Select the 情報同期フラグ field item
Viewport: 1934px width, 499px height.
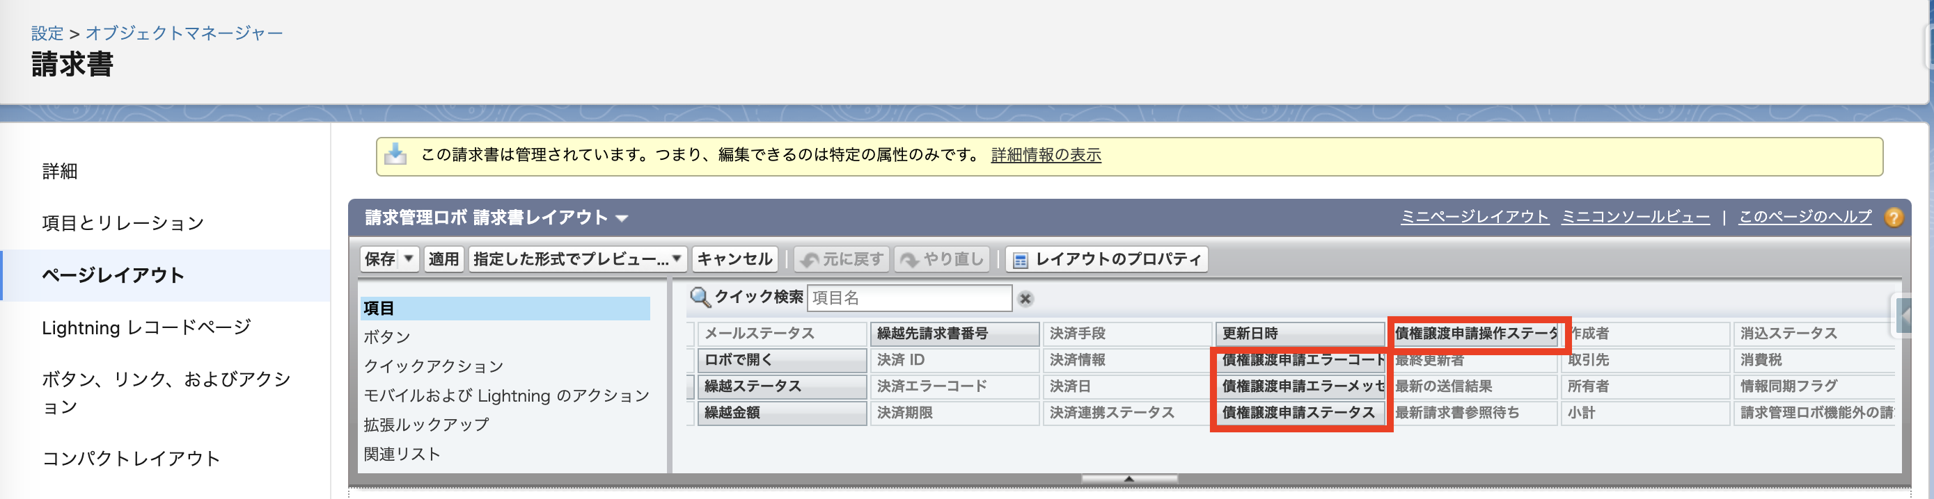coord(1814,386)
